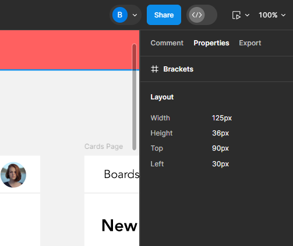Click the Height property label
Image resolution: width=293 pixels, height=246 pixels.
click(161, 133)
